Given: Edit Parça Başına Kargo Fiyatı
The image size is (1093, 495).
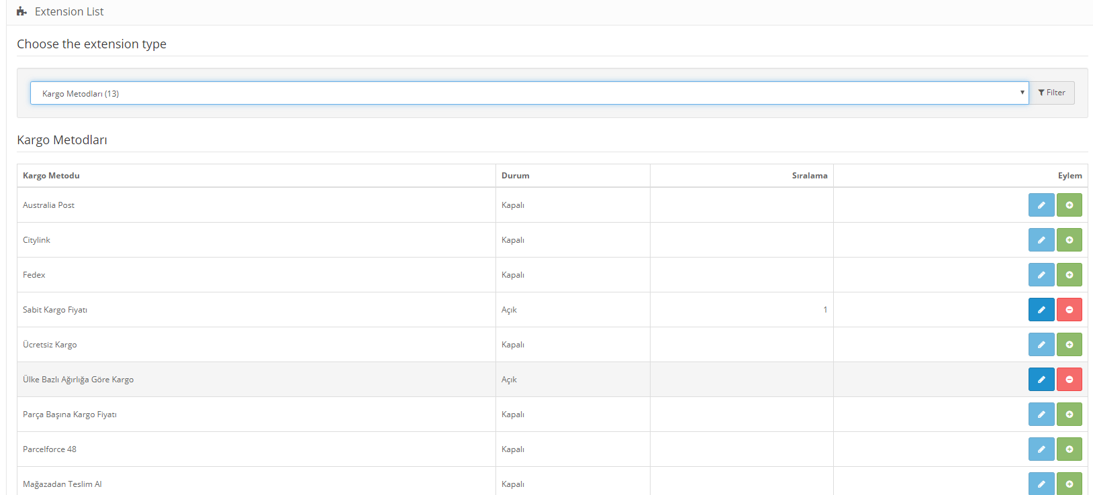Looking at the screenshot, I should (x=1041, y=415).
